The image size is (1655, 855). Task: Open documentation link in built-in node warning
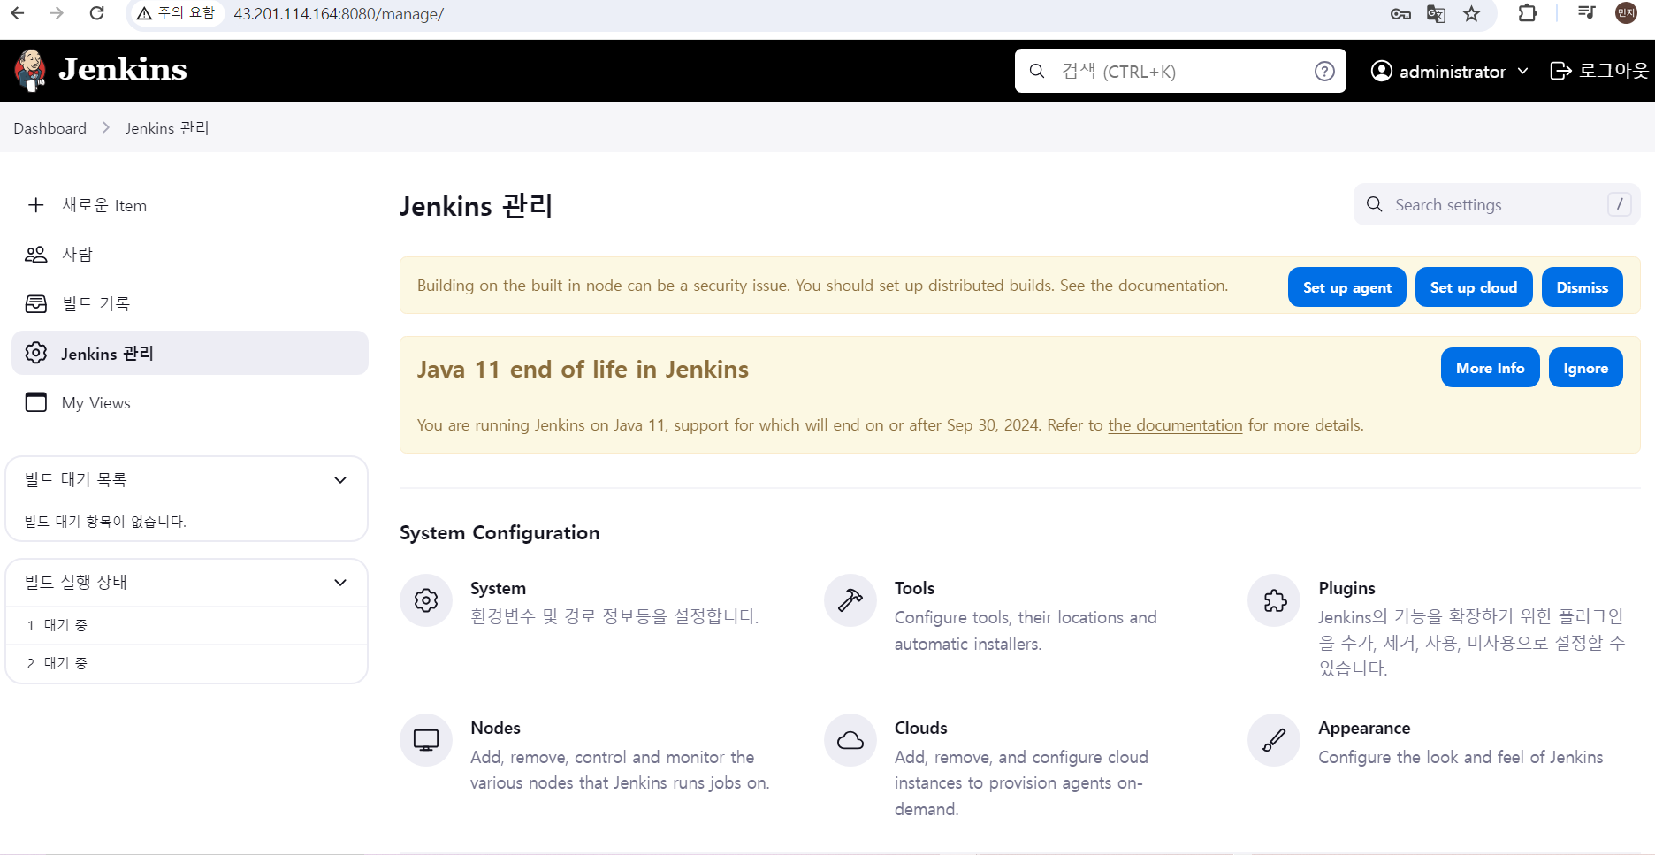(x=1157, y=286)
